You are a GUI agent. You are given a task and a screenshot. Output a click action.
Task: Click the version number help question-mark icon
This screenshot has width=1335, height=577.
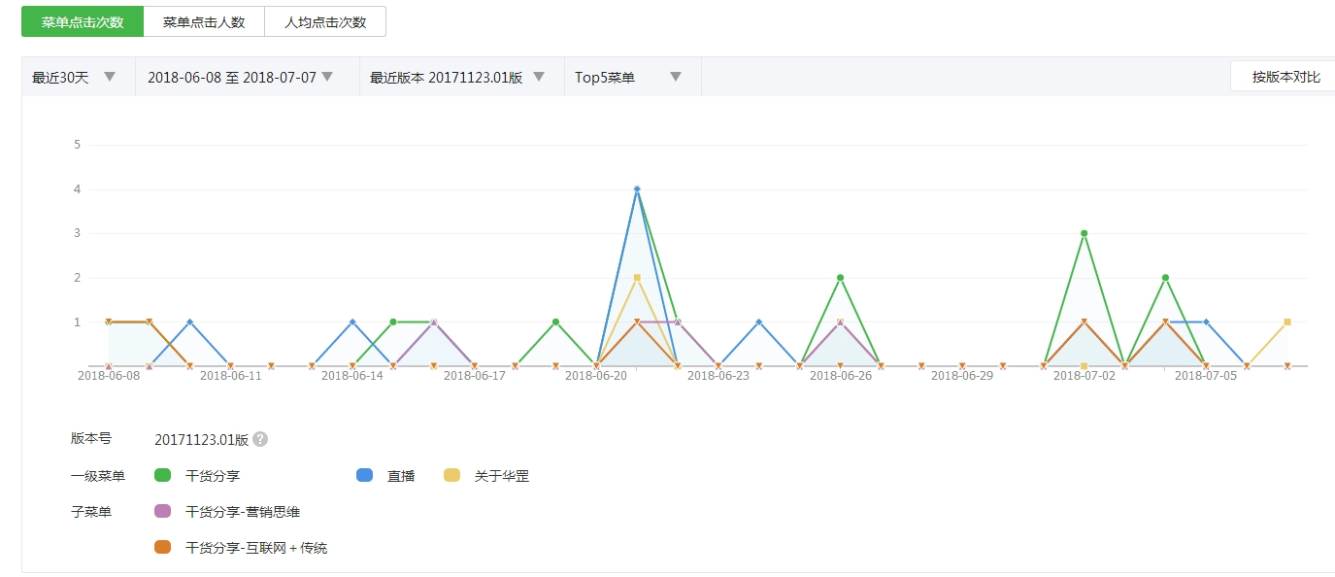(x=260, y=439)
